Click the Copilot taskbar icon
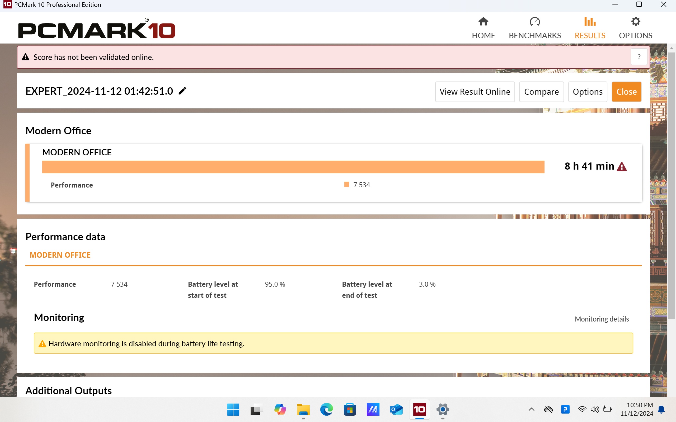This screenshot has height=422, width=676. (280, 409)
